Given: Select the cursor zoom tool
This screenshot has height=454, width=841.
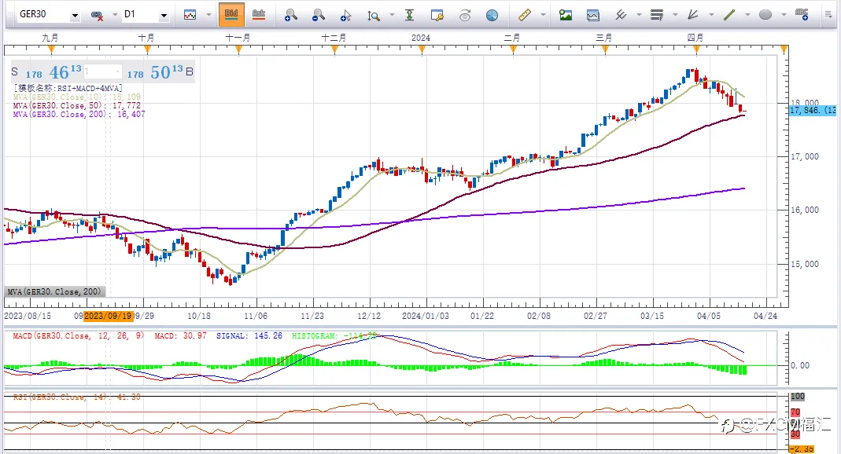Looking at the screenshot, I should tap(346, 16).
